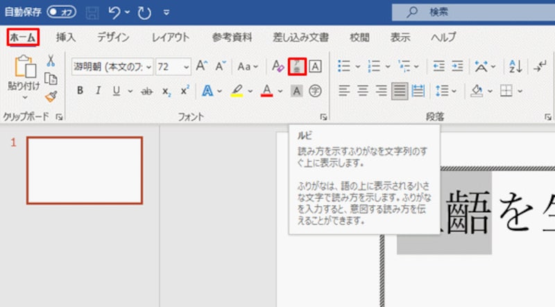Align text left
The height and width of the screenshot is (307, 555).
pos(343,91)
